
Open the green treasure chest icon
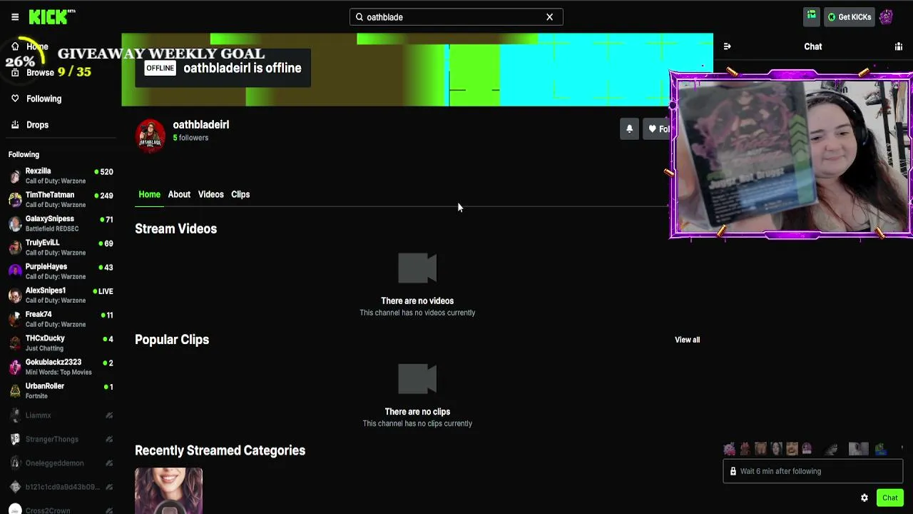[812, 16]
